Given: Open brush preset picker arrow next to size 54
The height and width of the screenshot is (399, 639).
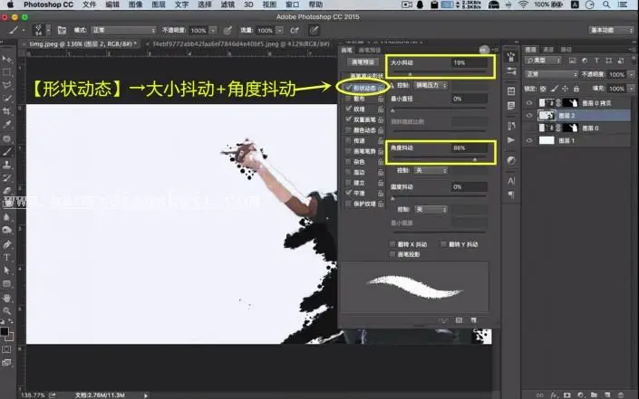Looking at the screenshot, I should click(49, 30).
